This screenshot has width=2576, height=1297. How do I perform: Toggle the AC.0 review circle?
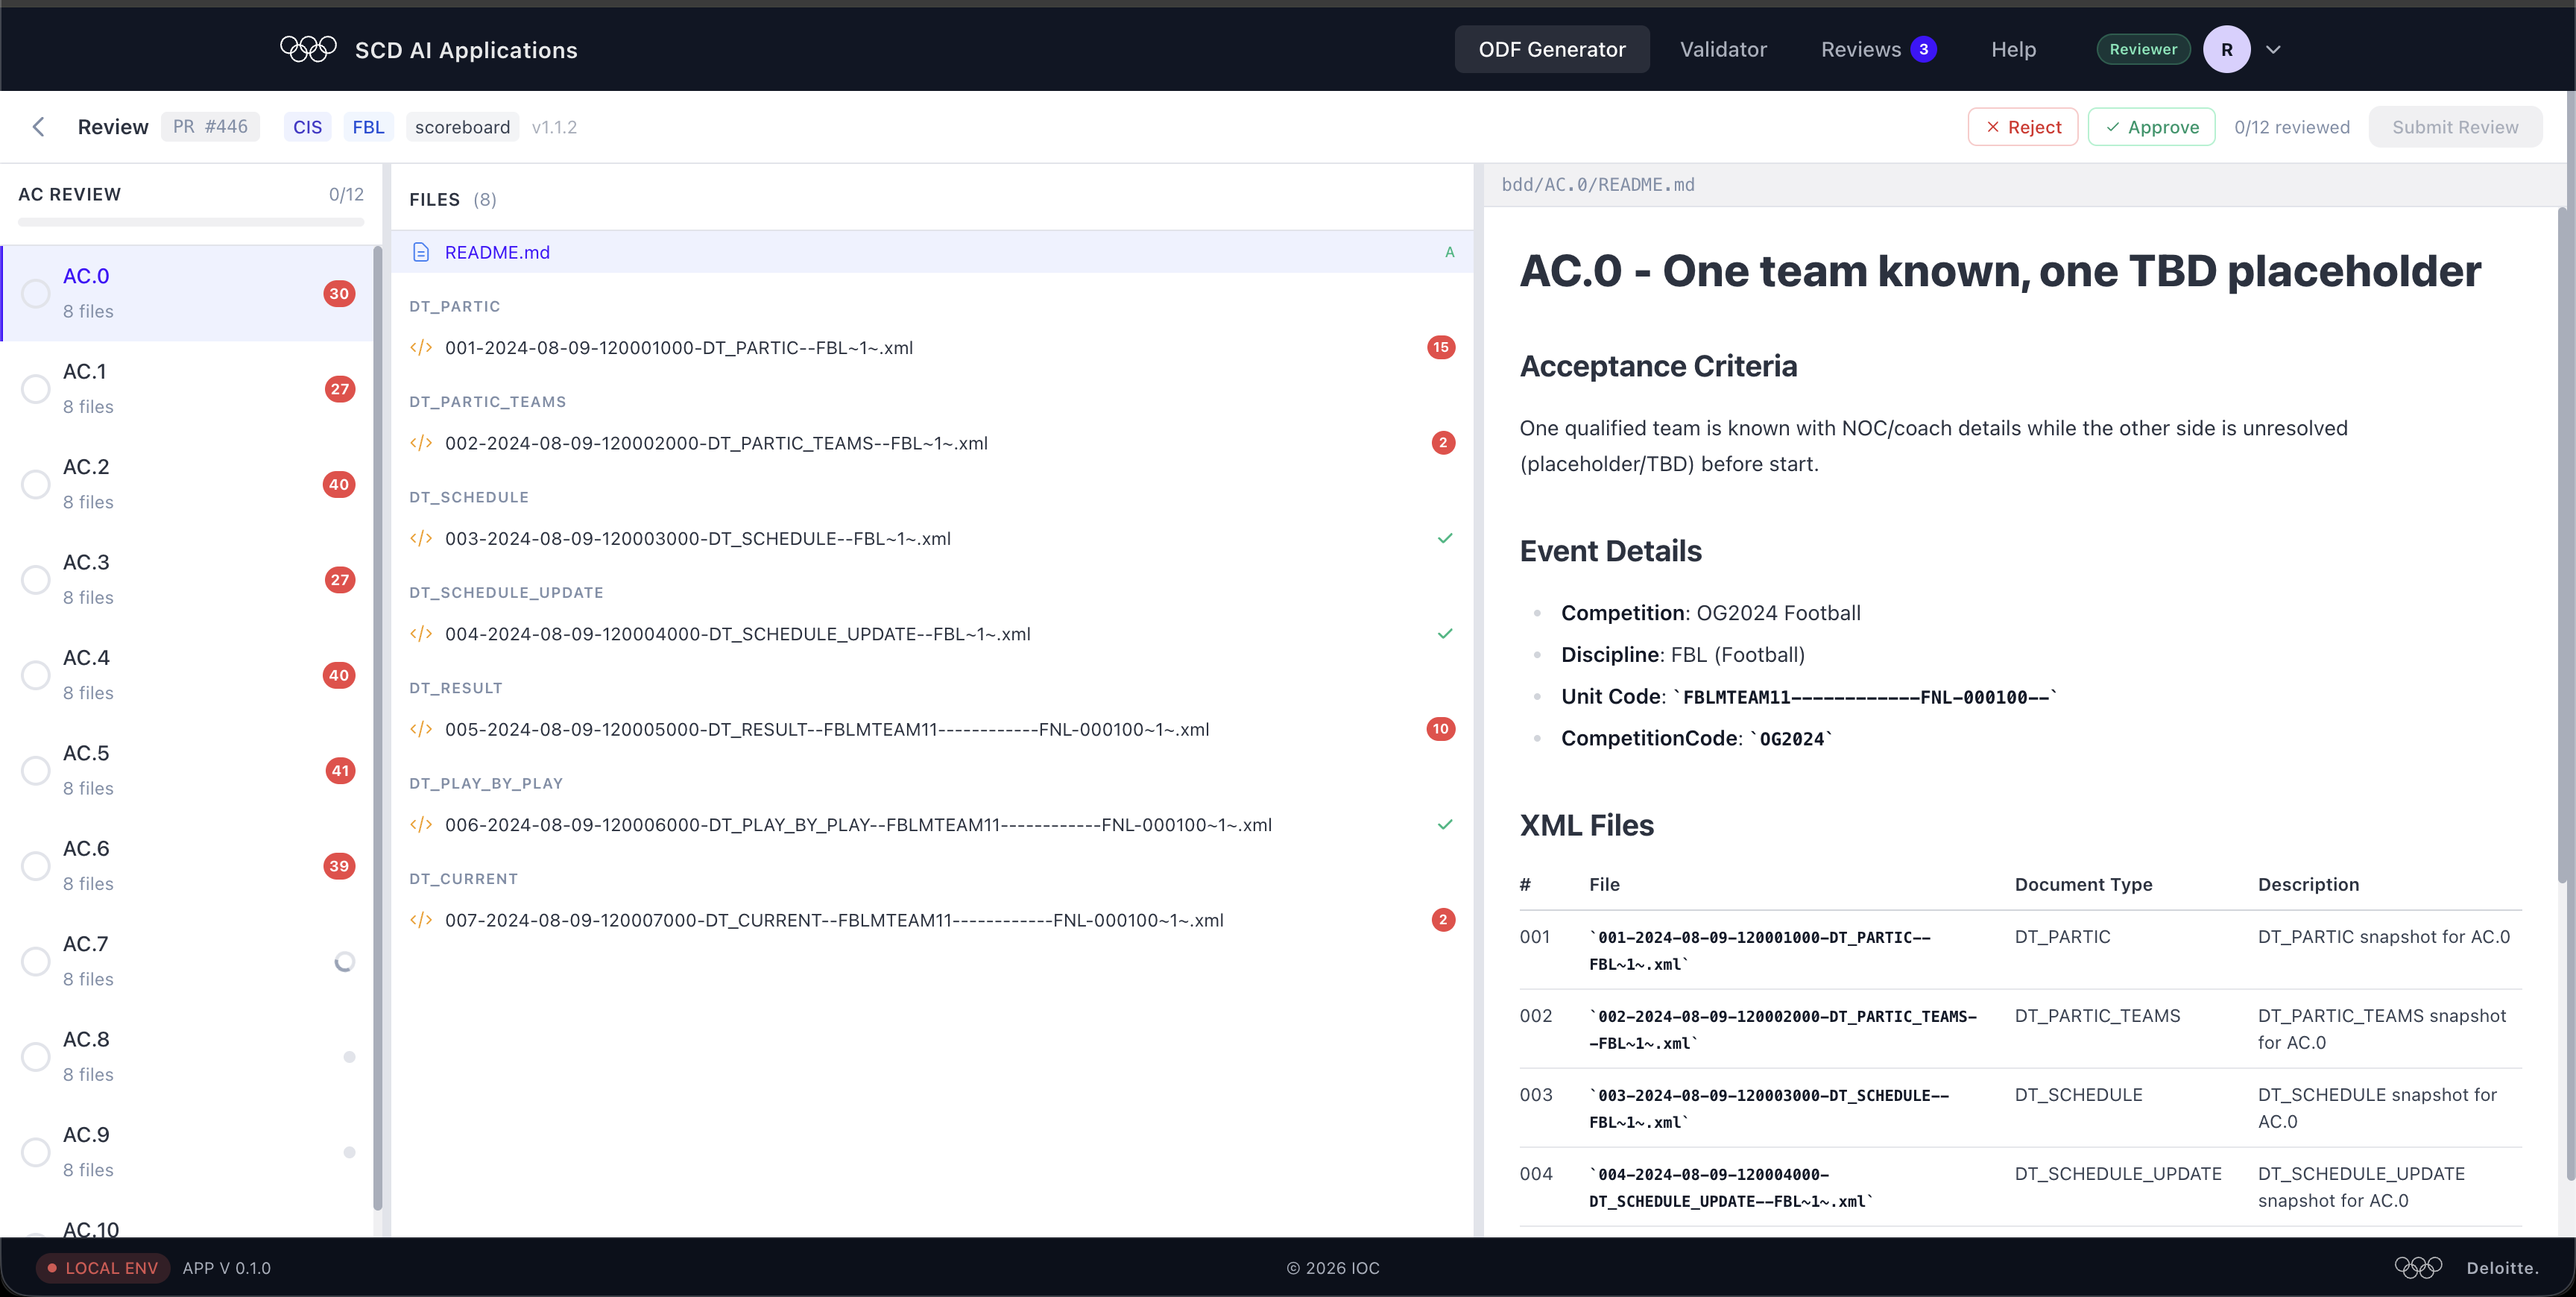point(35,293)
